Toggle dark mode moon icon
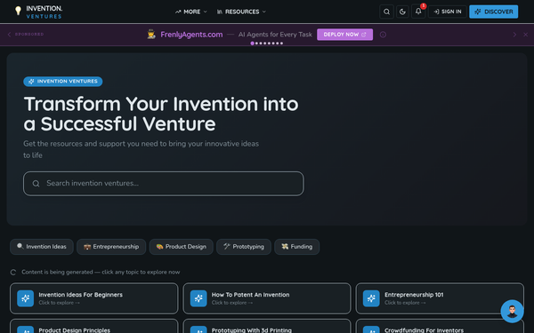 [x=402, y=12]
